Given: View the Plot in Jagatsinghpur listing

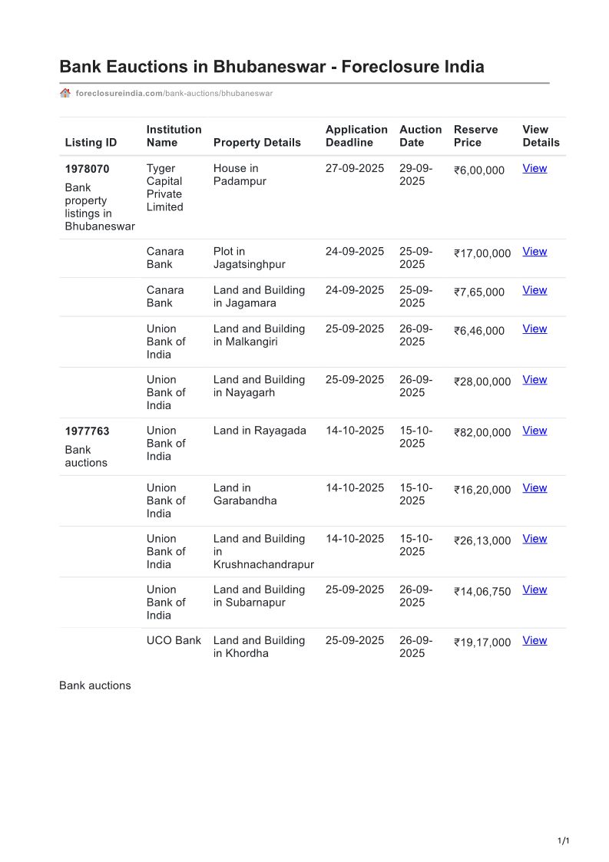Looking at the screenshot, I should pyautogui.click(x=535, y=251).
